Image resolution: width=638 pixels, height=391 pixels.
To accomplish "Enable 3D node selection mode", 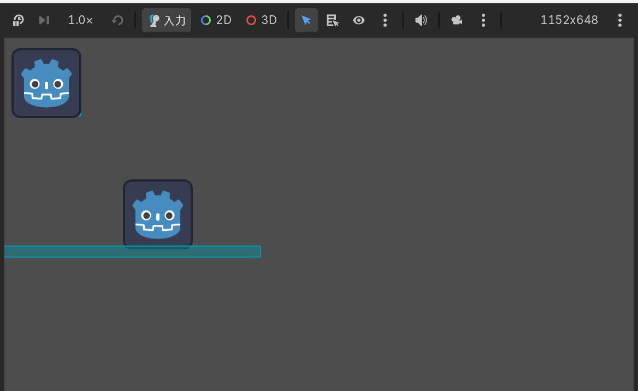I will point(262,20).
